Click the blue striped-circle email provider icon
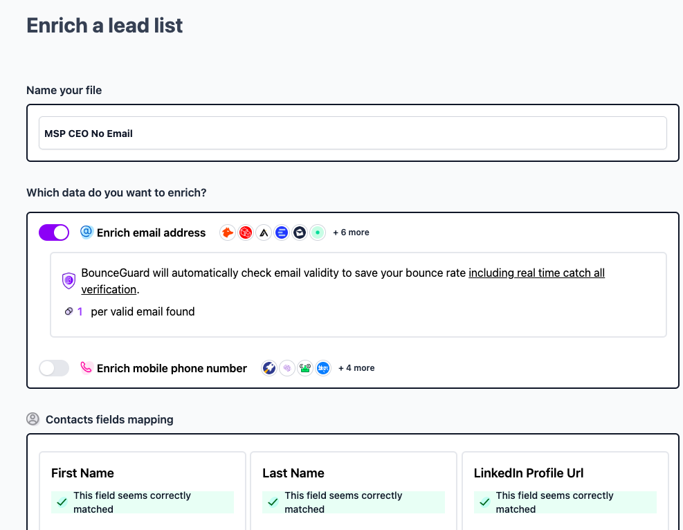Viewport: 683px width, 530px height. (x=282, y=232)
